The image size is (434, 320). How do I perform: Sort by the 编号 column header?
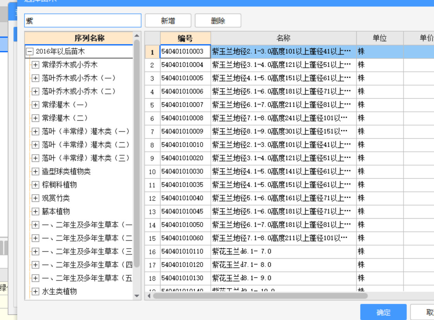coord(185,38)
